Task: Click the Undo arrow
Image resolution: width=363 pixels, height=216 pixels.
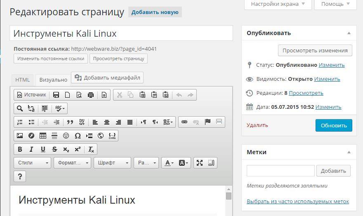Action: 179,95
